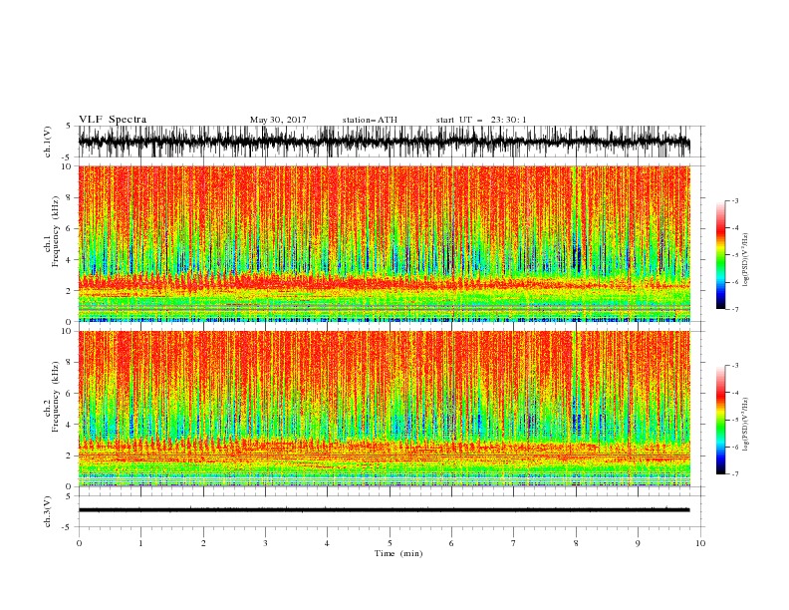Click time axis tick label "2"
Viewport: 789px width, 610px height.
click(x=203, y=543)
